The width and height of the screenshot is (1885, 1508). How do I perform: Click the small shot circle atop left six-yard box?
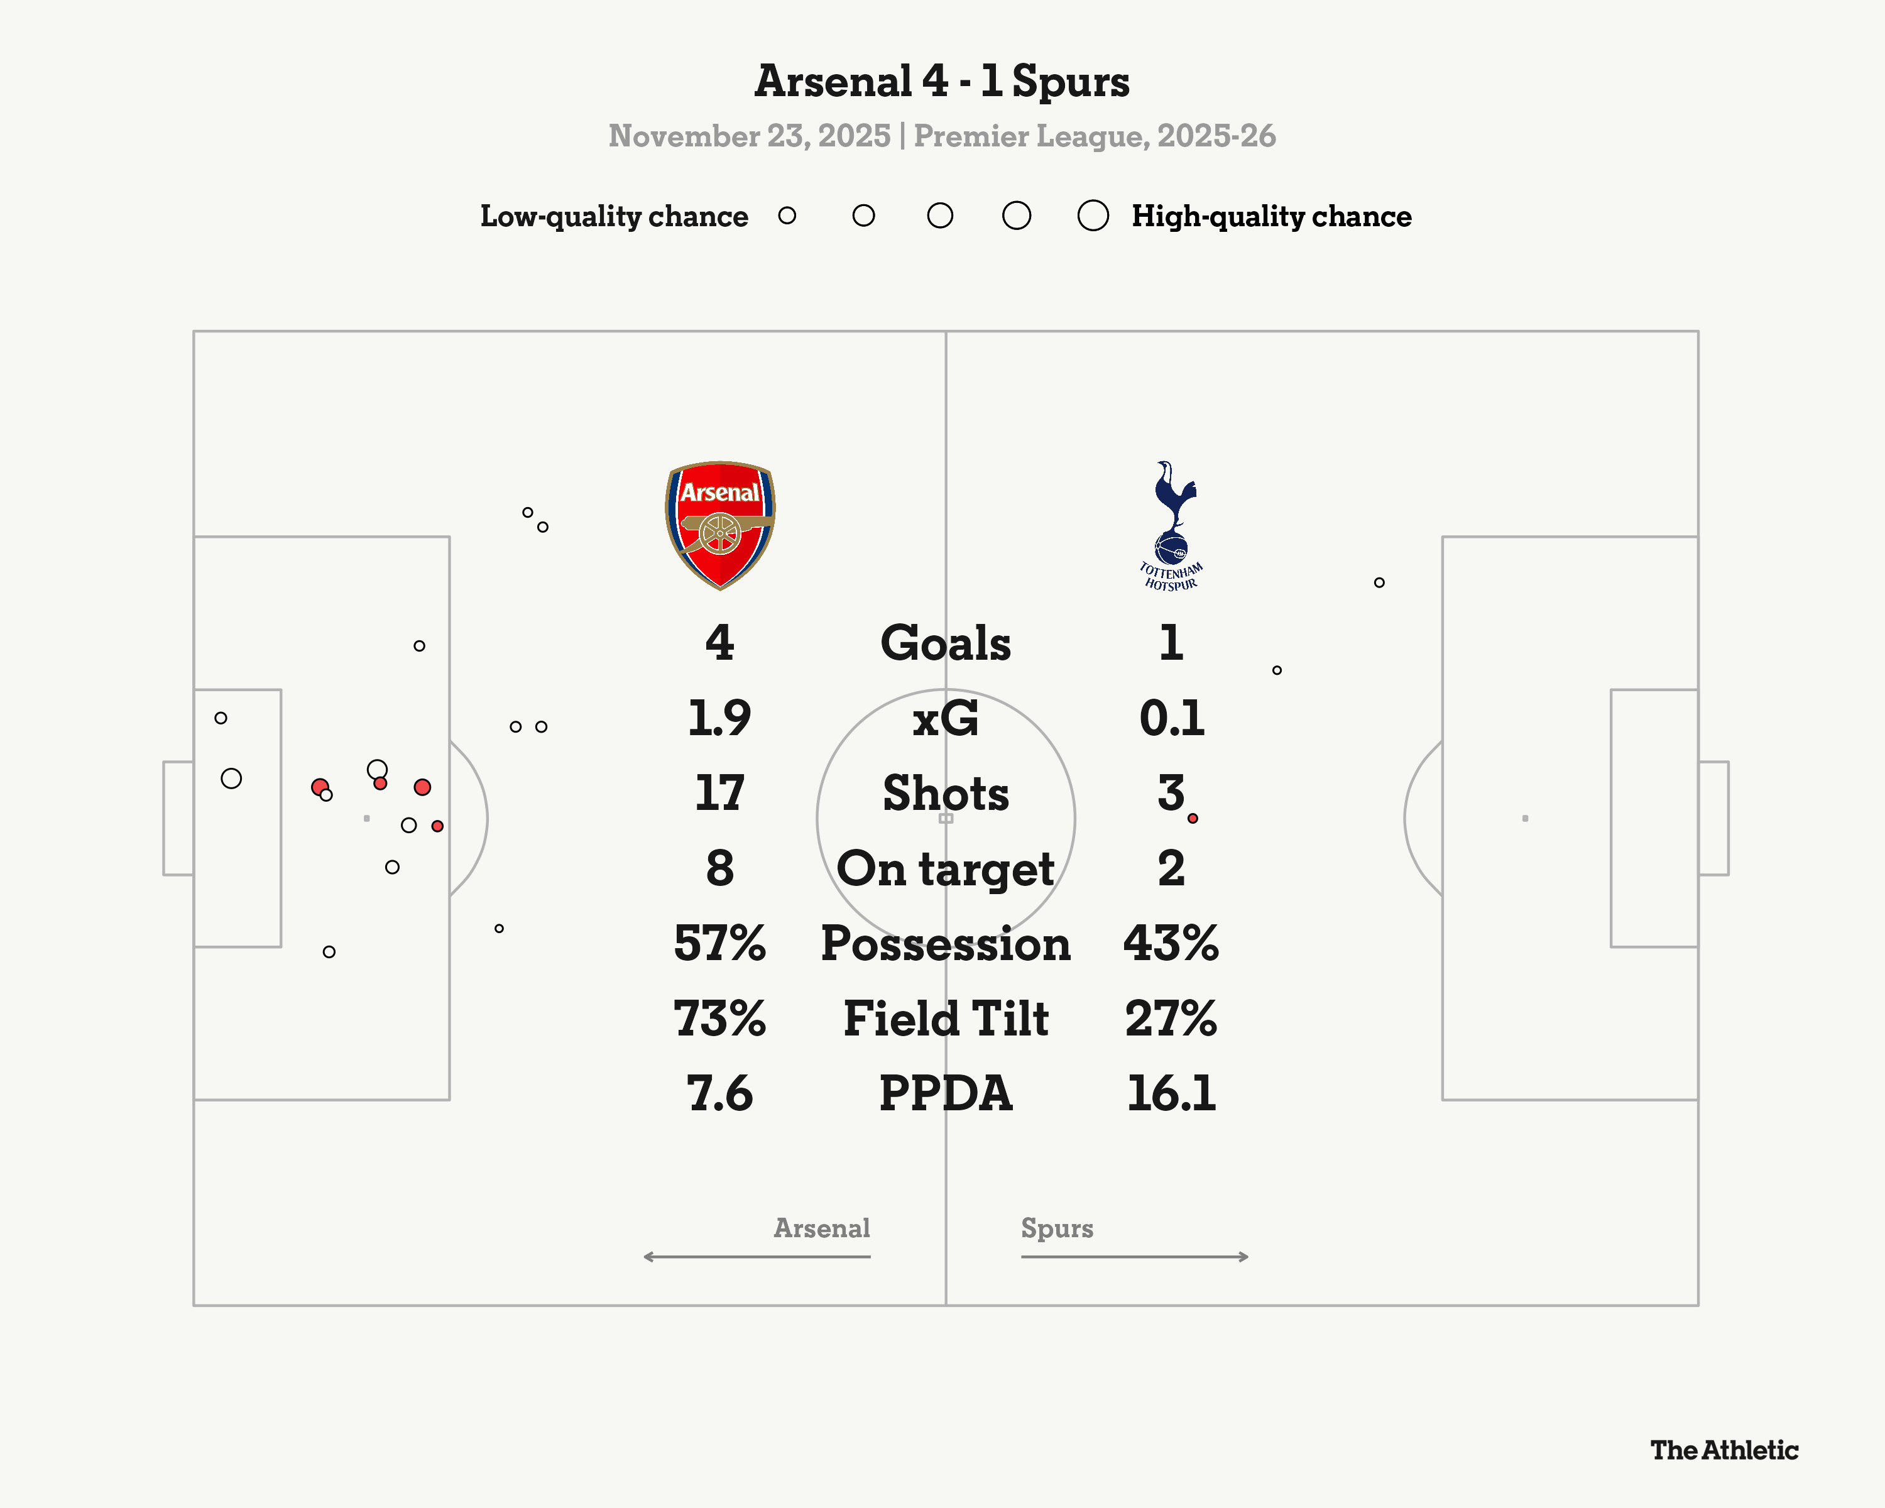(221, 718)
